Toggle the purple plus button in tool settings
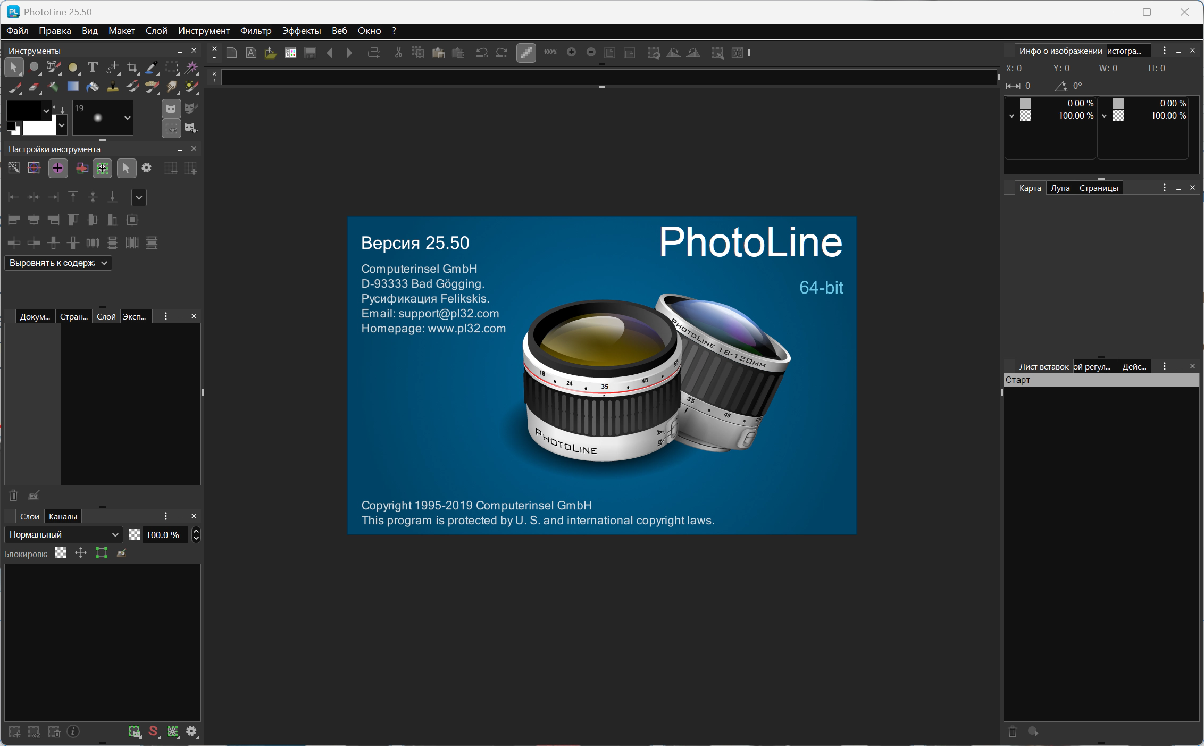Screen dimensions: 1204x746 58,168
